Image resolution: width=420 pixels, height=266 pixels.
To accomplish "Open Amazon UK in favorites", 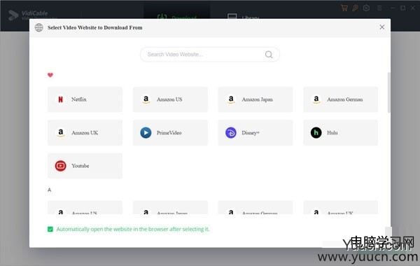I will (x=85, y=132).
